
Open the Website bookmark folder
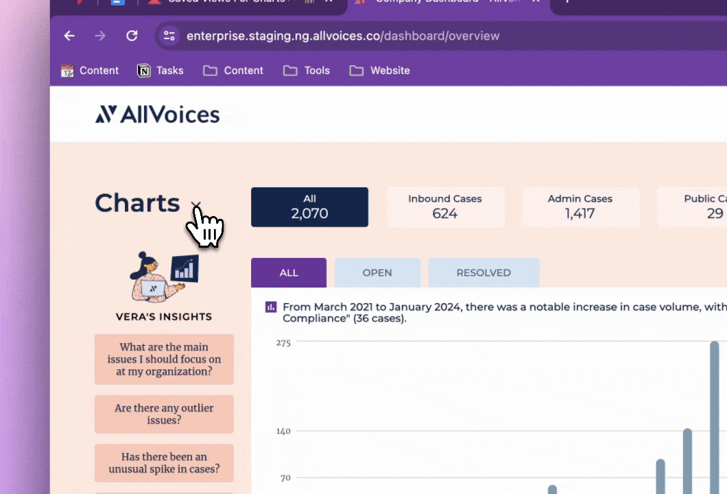380,71
